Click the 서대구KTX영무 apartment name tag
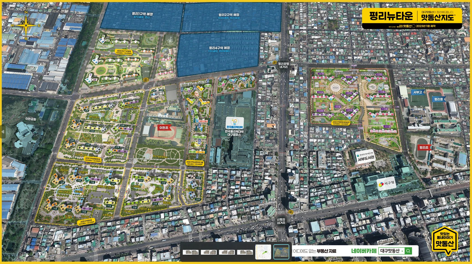The width and height of the screenshot is (472, 264). click(x=124, y=52)
